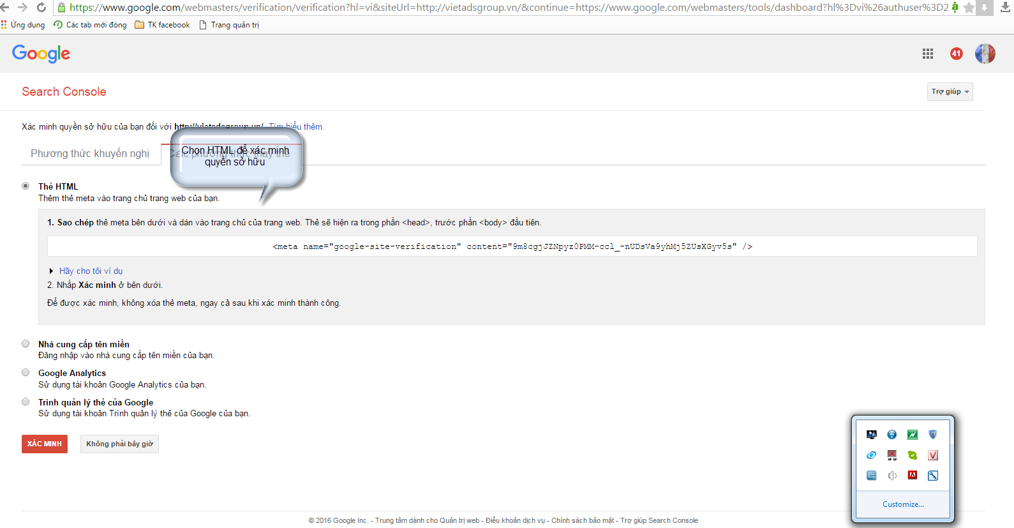Click '© 2016 Google Inc.' footer text
The width and height of the screenshot is (1014, 528).
pyautogui.click(x=338, y=520)
